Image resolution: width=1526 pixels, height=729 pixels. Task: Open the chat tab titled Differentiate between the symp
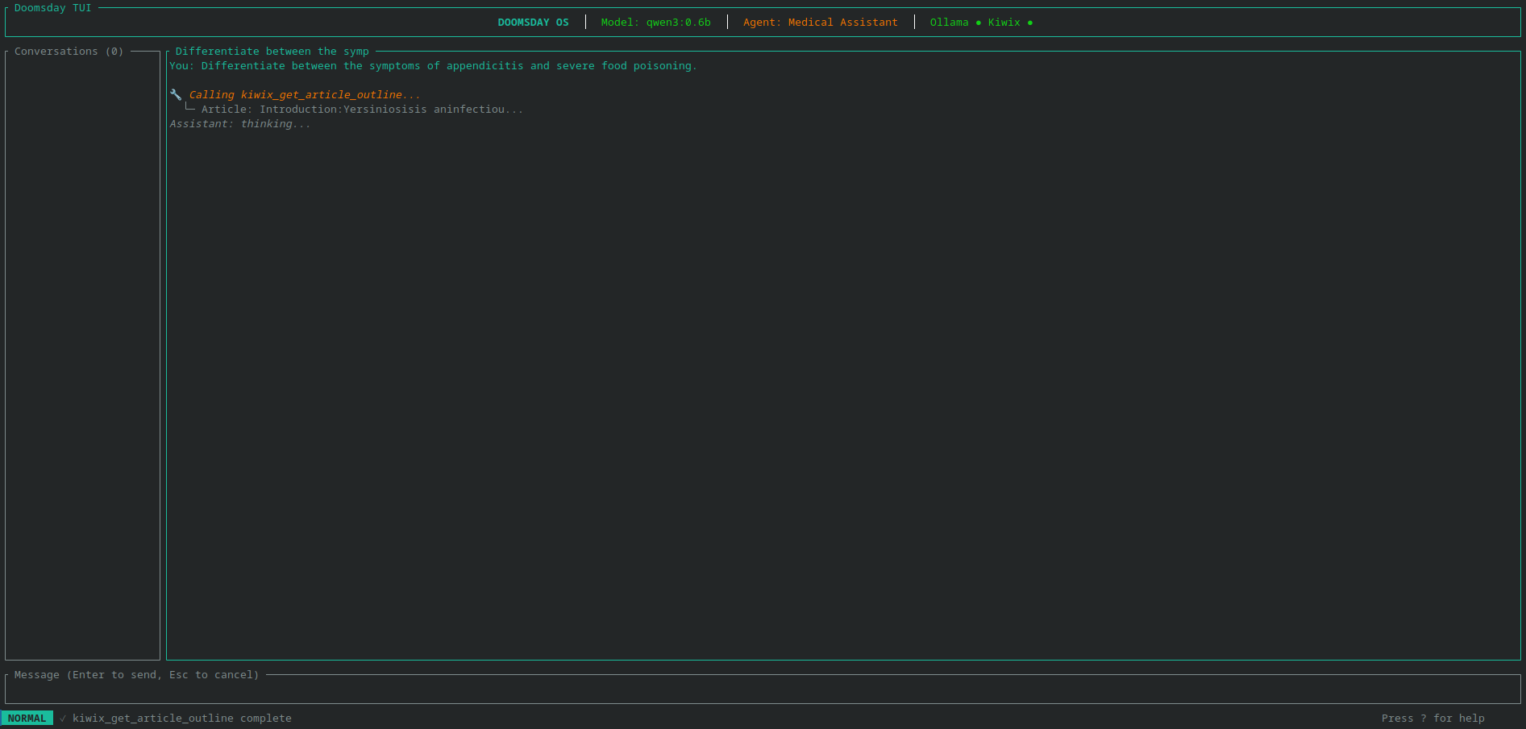pyautogui.click(x=272, y=51)
